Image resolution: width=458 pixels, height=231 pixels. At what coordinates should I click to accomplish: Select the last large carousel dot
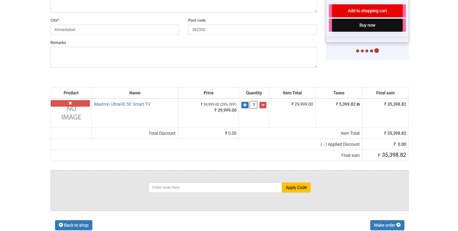point(377,51)
